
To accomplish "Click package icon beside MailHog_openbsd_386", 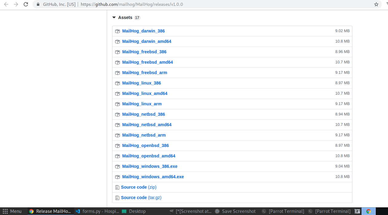I will click(117, 146).
